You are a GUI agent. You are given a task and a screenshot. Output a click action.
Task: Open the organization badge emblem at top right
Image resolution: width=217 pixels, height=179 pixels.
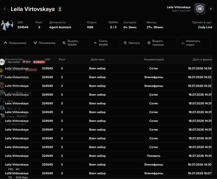pyautogui.click(x=200, y=9)
